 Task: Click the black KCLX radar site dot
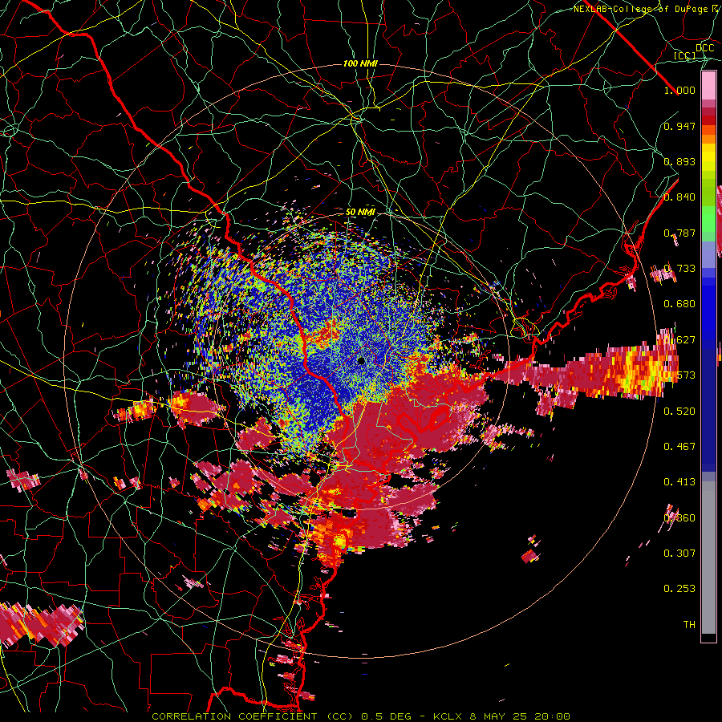[x=362, y=360]
